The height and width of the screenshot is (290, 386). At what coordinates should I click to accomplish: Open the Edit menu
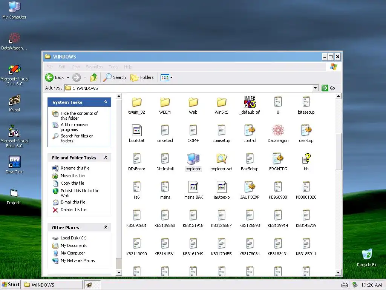point(62,67)
